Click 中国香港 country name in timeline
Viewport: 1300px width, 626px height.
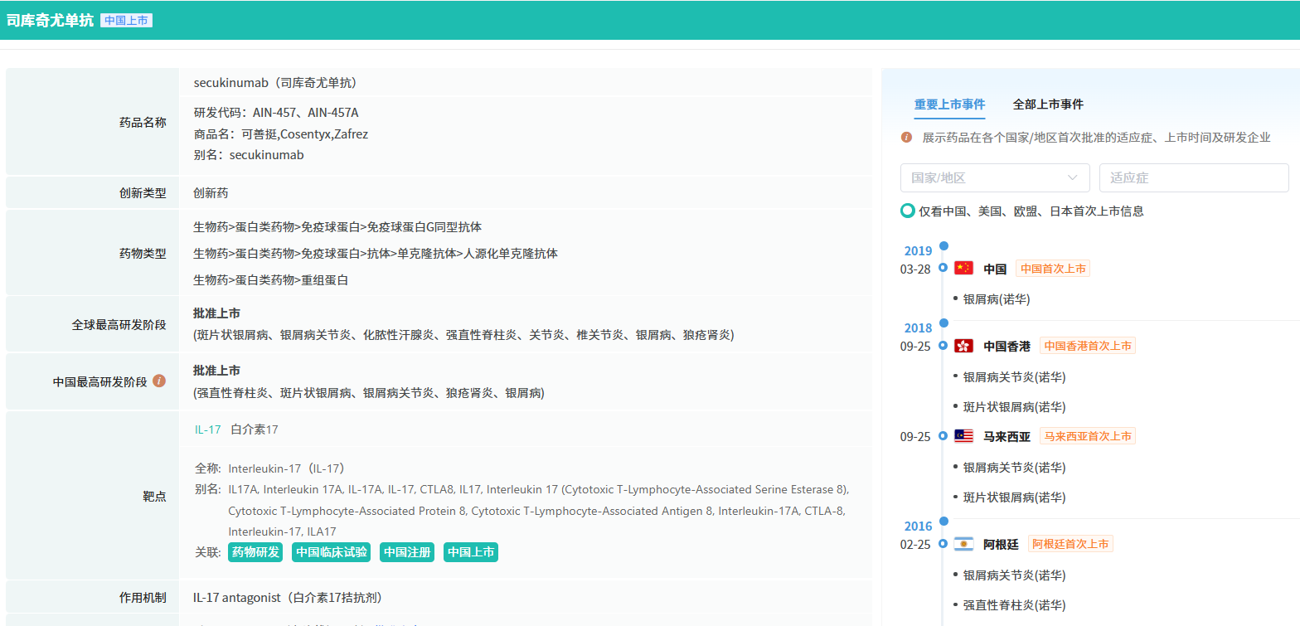coord(1007,347)
